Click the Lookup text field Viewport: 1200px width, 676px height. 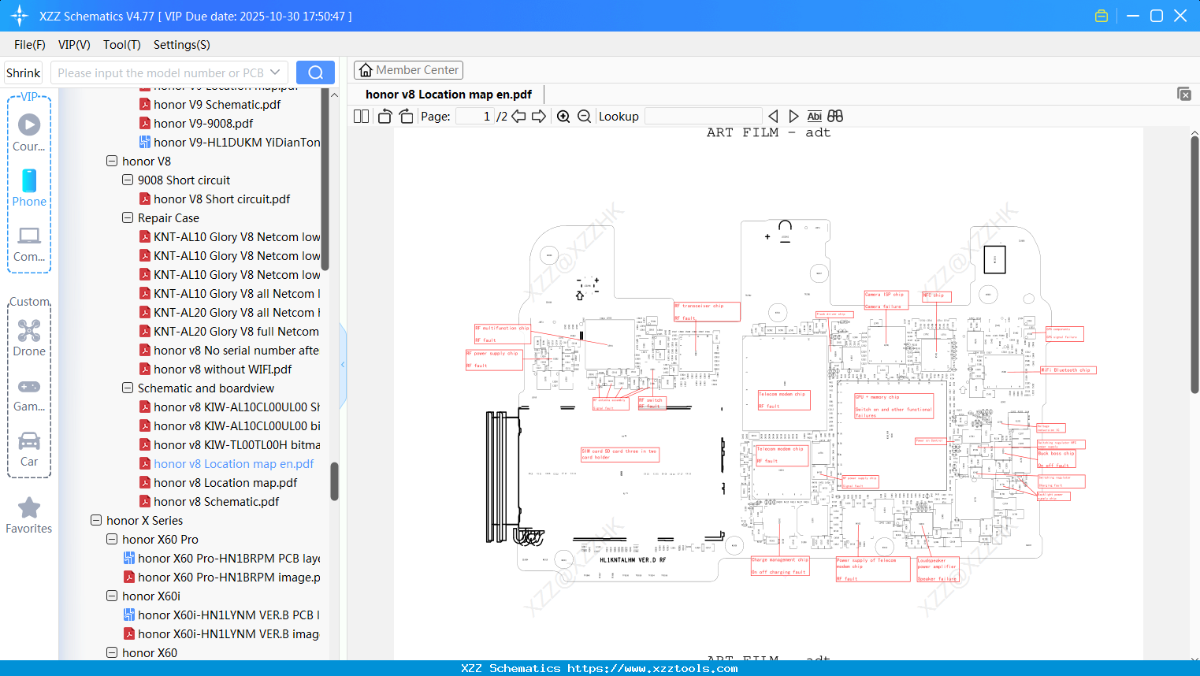703,117
